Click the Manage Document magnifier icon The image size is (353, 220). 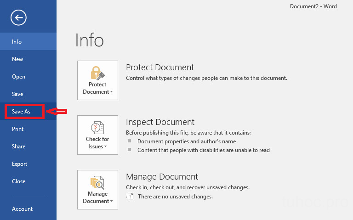coord(97,182)
